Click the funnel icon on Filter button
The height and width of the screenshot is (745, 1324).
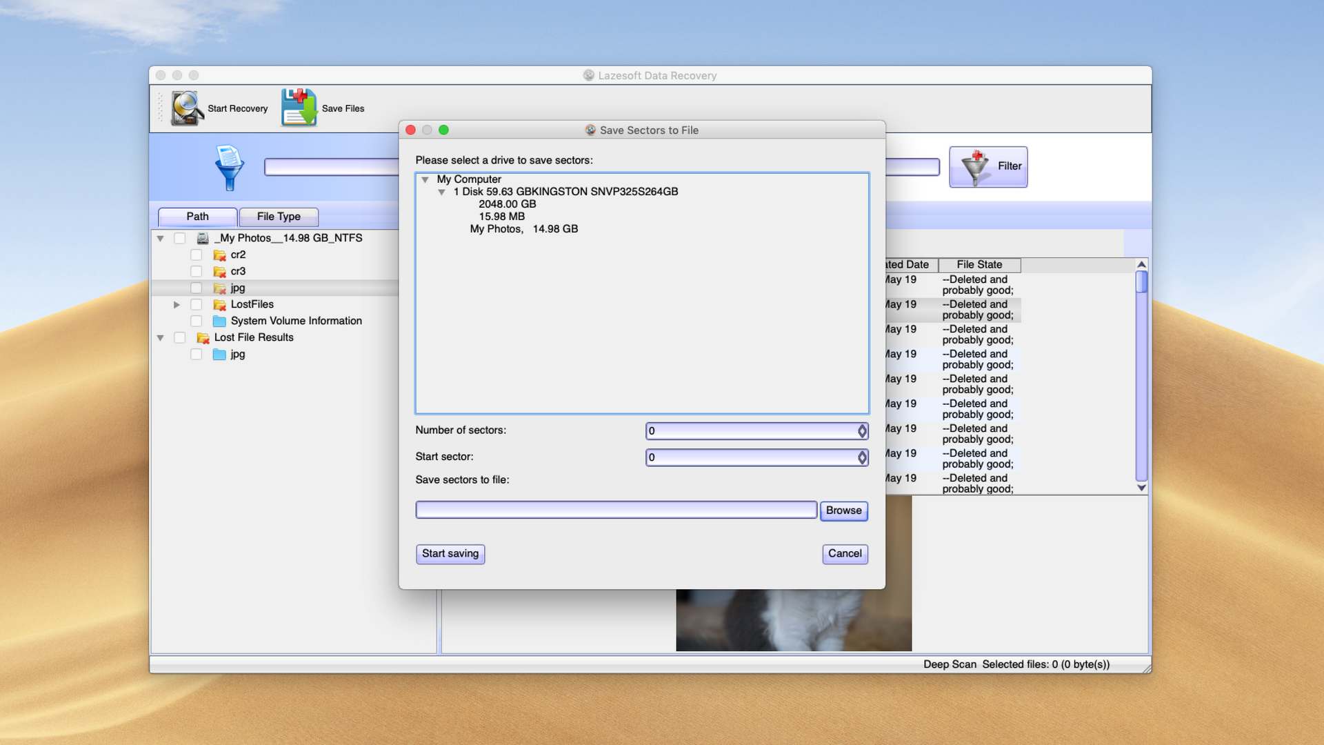(974, 167)
